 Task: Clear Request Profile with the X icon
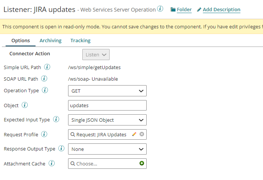click(142, 134)
